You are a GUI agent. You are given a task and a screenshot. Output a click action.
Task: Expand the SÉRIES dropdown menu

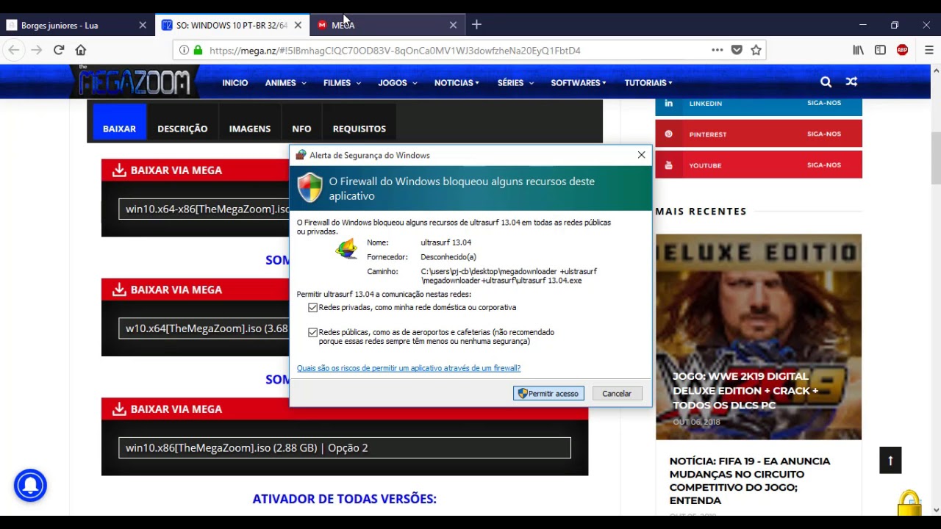pos(515,83)
